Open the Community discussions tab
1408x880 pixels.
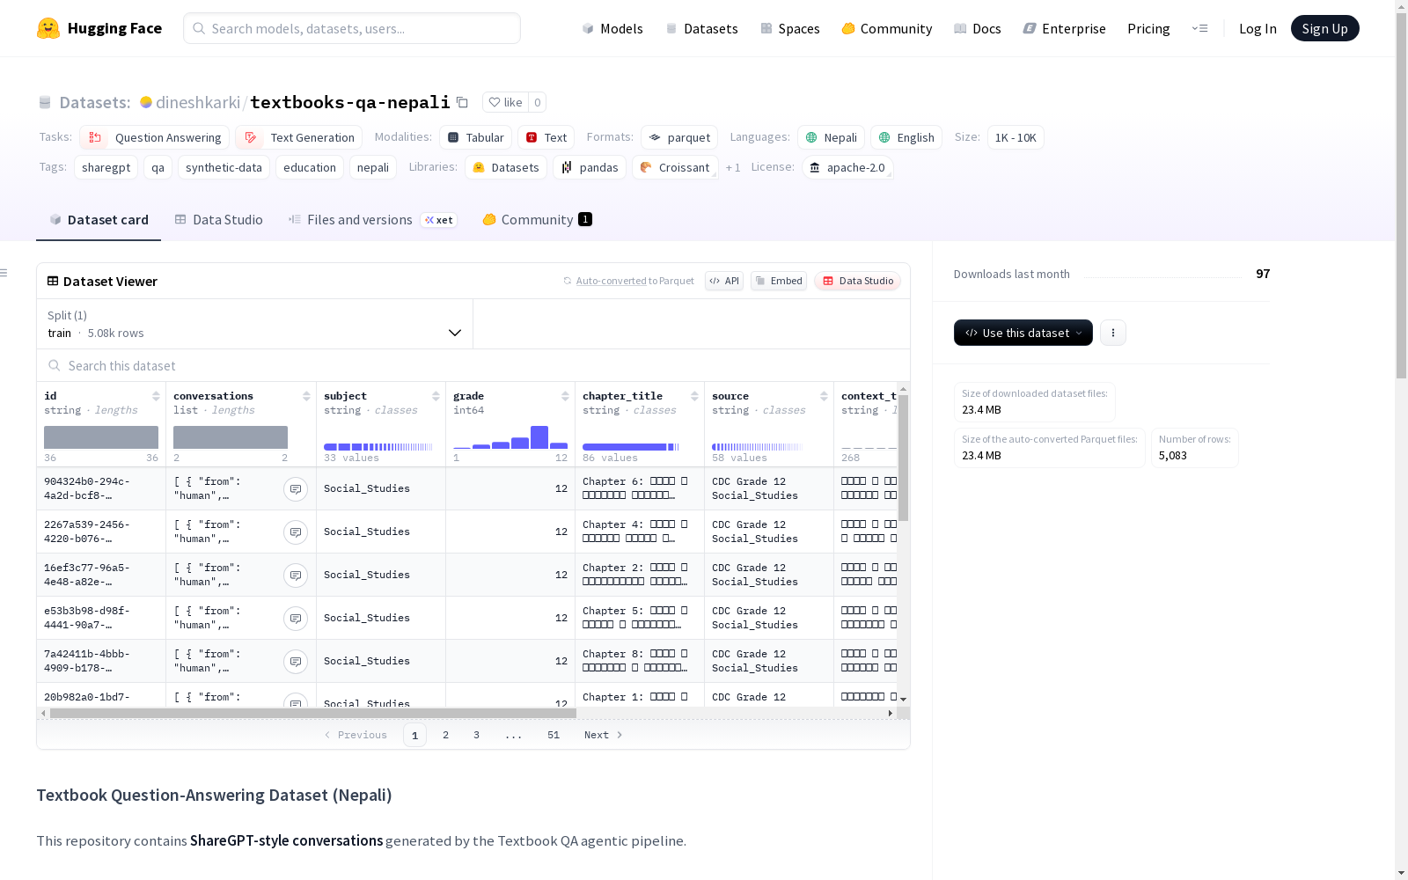(x=537, y=220)
